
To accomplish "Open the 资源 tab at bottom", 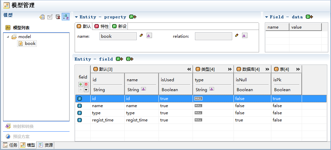I will 46,145.
